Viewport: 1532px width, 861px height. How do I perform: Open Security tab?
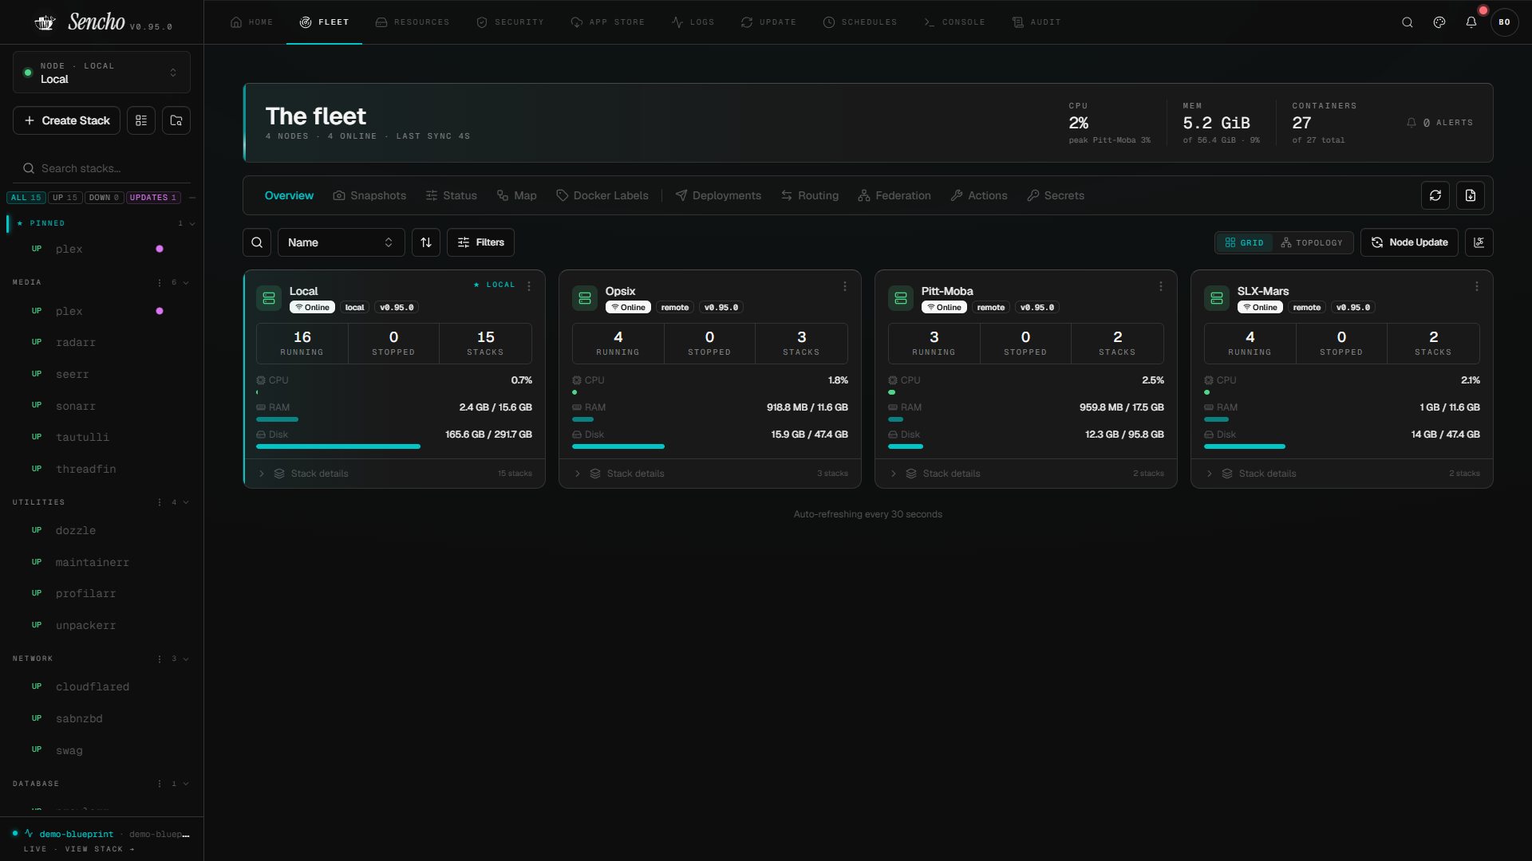click(x=510, y=22)
